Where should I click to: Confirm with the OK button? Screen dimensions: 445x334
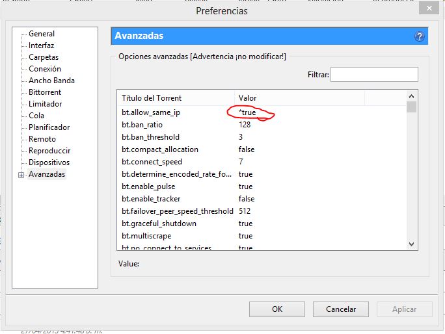click(x=277, y=309)
